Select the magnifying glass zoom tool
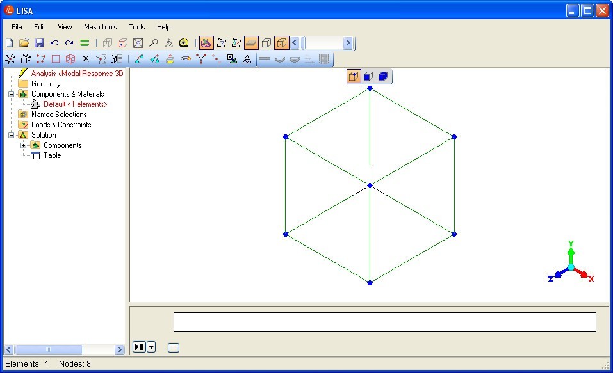Viewport: 613px width, 373px height. (x=153, y=43)
